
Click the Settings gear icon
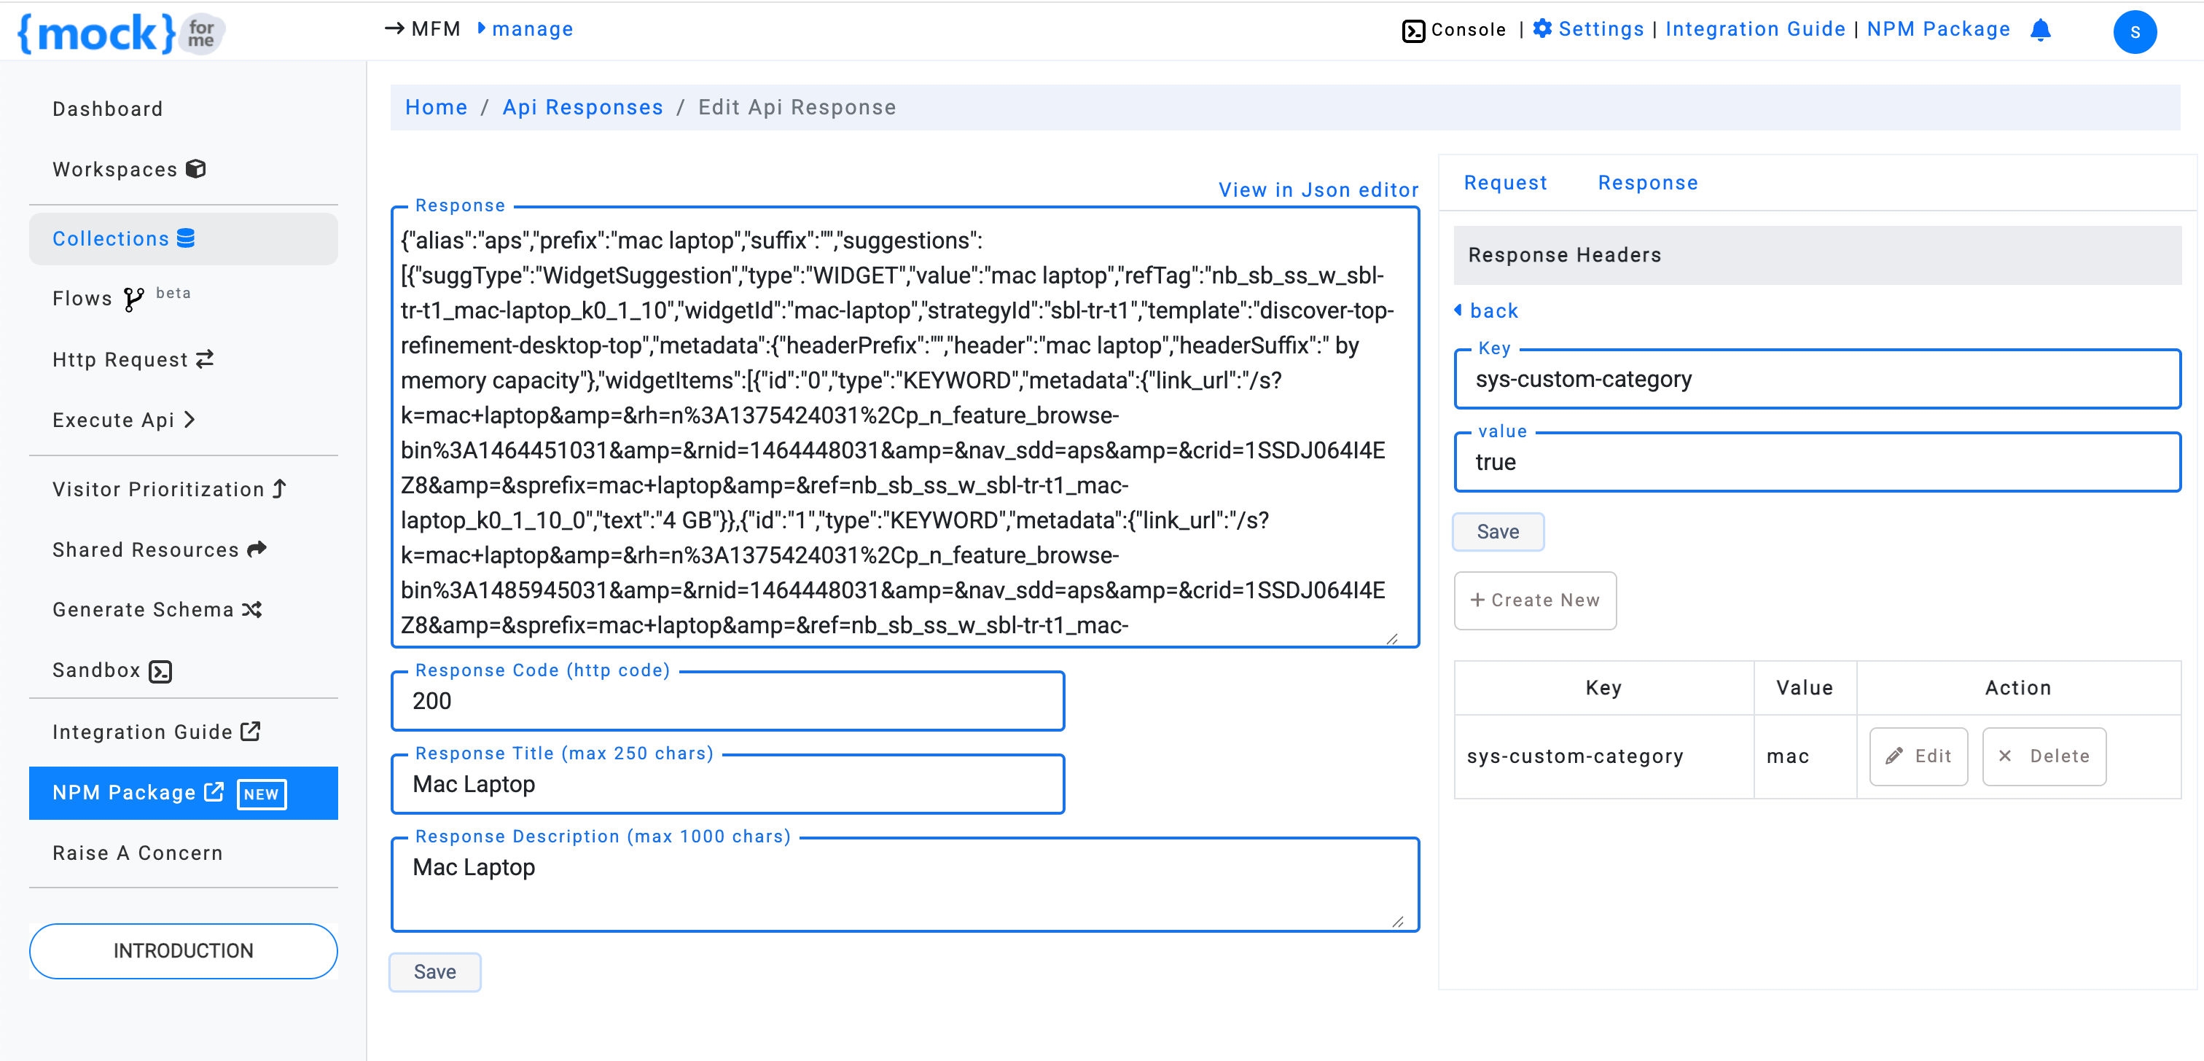(x=1543, y=29)
